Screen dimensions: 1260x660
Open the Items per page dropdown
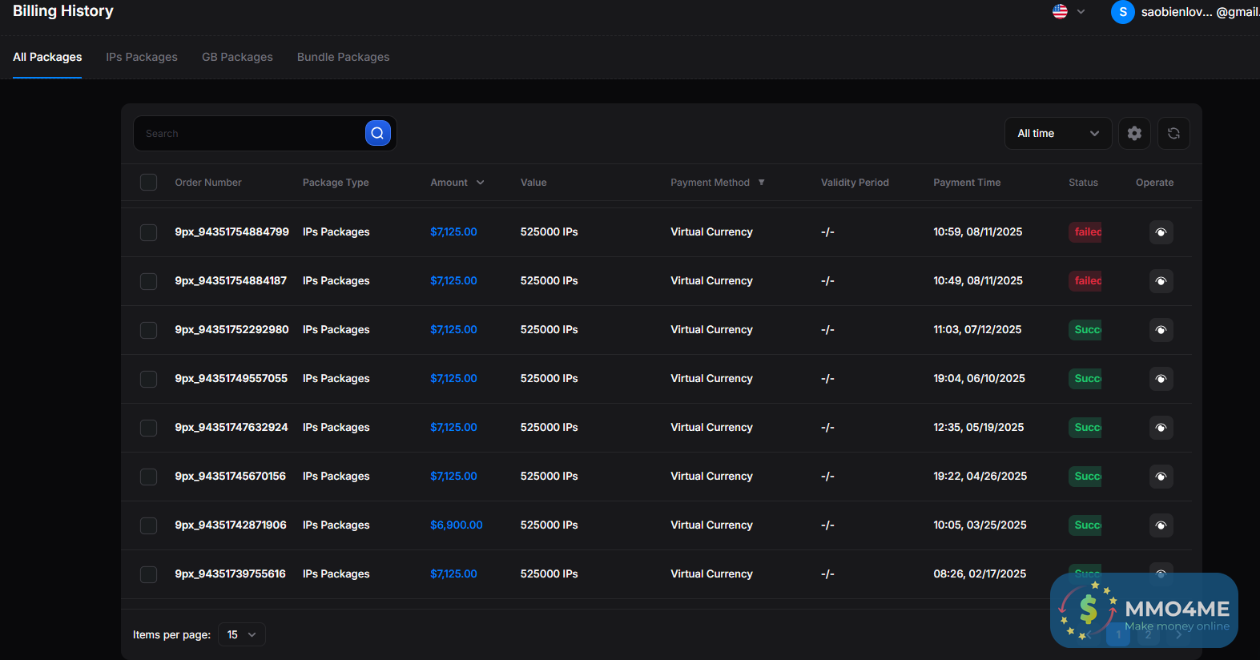click(241, 634)
